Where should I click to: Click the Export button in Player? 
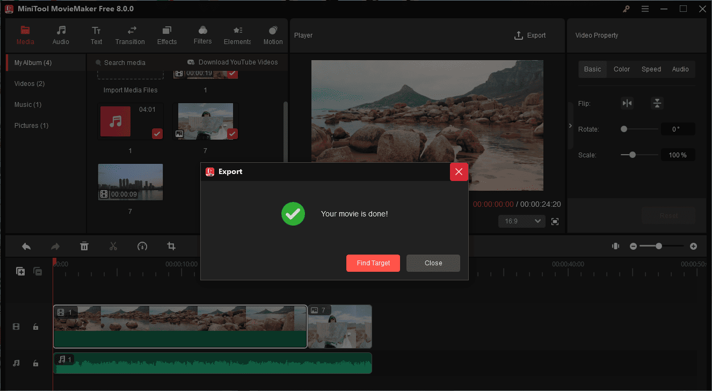[x=530, y=35]
